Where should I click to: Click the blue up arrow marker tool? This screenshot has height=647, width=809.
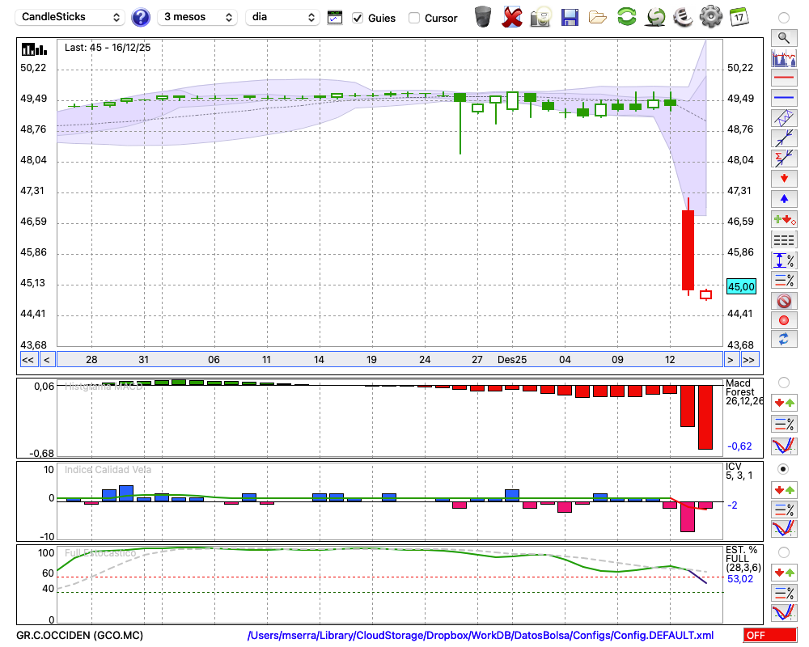coord(783,198)
